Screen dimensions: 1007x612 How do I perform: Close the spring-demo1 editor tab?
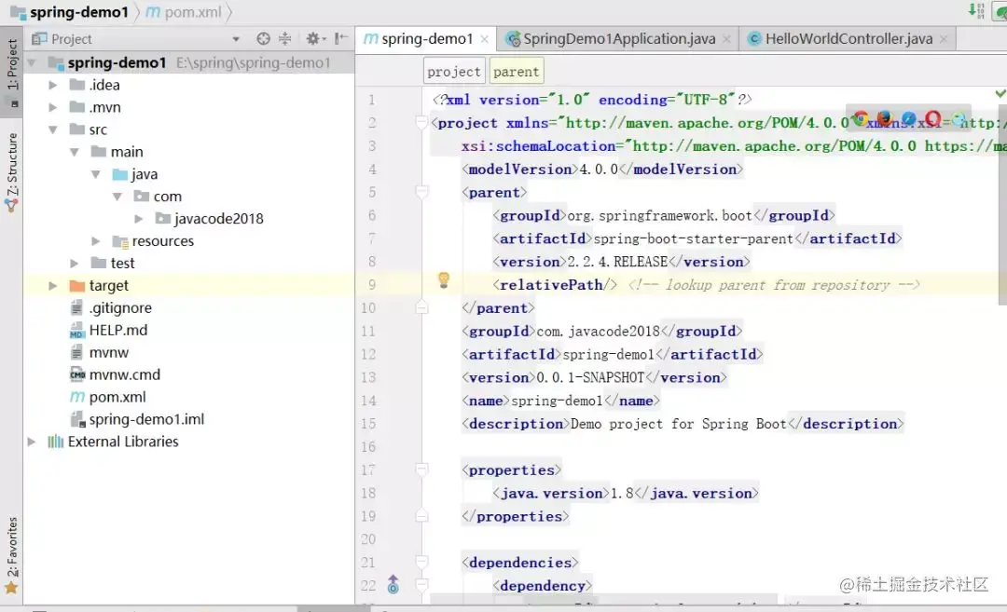(x=485, y=39)
